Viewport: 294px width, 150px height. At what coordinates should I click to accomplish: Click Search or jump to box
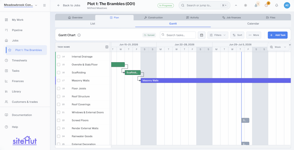(x=204, y=5)
